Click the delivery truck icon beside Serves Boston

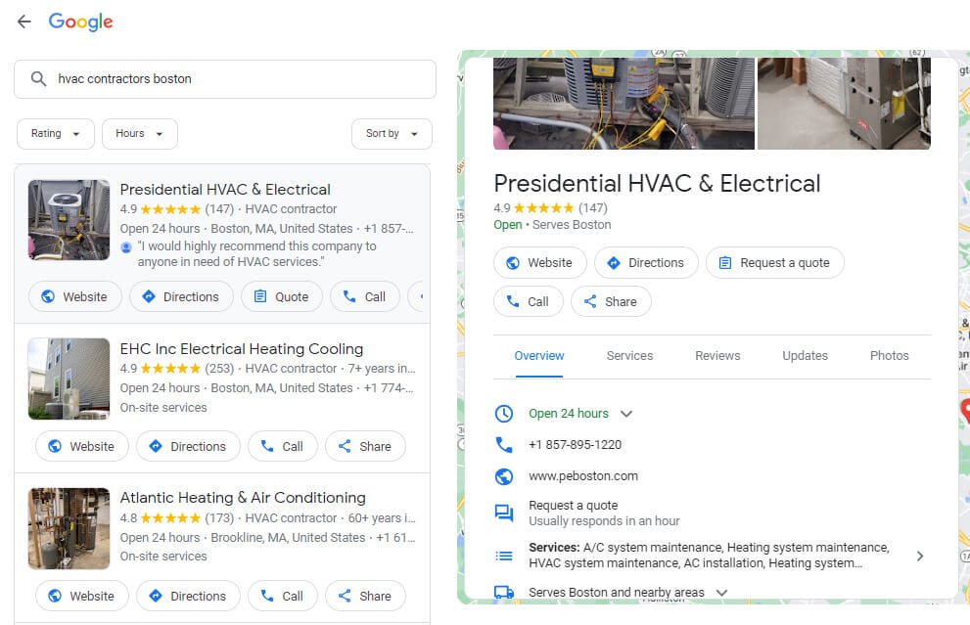(x=504, y=592)
